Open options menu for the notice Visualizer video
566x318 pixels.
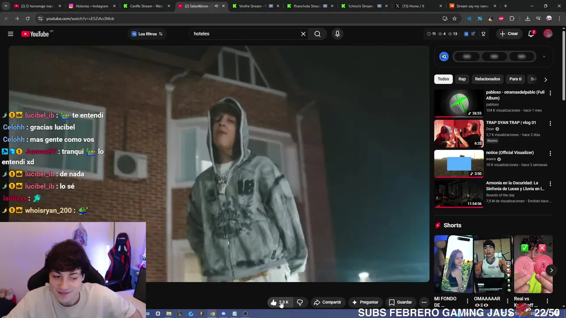pos(550,153)
